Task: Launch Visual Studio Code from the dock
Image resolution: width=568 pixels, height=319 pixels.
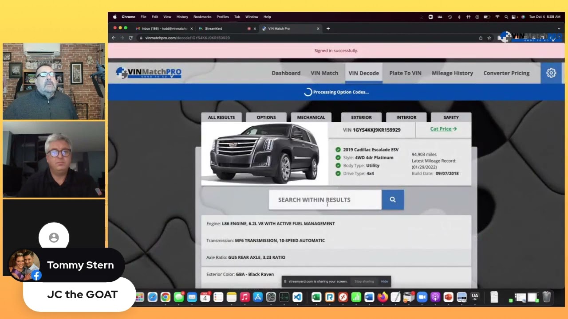Action: pyautogui.click(x=297, y=297)
